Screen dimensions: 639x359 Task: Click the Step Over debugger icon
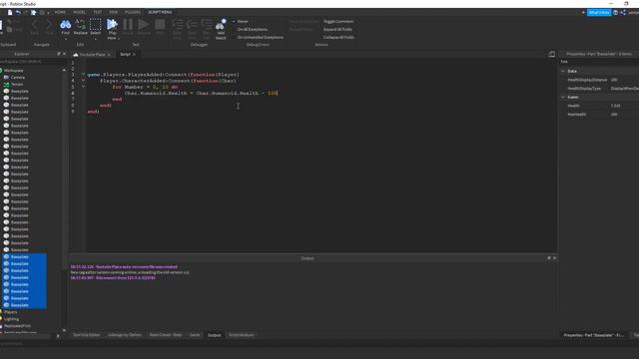tap(192, 25)
